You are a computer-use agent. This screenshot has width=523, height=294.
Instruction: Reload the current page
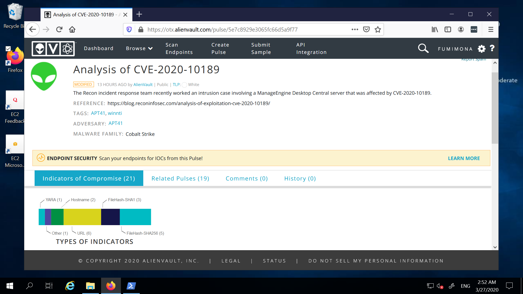click(x=59, y=29)
